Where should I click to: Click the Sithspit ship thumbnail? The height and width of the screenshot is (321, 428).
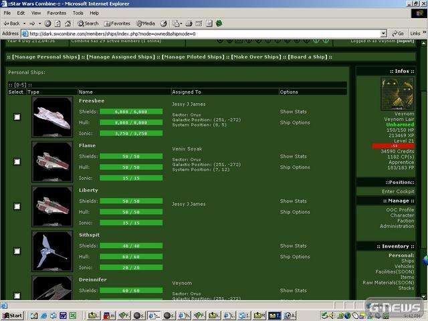52,251
